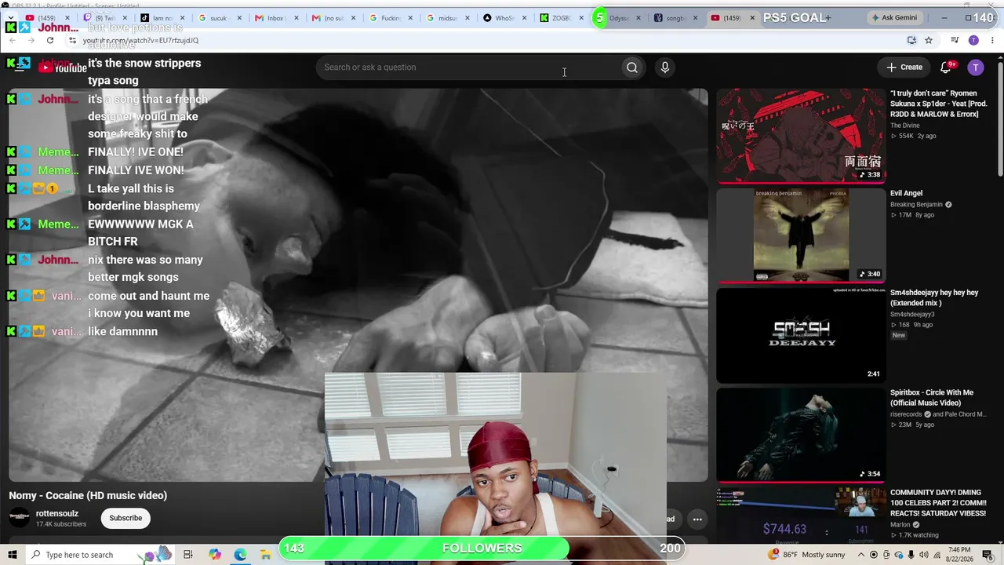Open Evil Angel video thumbnail
The width and height of the screenshot is (1004, 565).
800,235
